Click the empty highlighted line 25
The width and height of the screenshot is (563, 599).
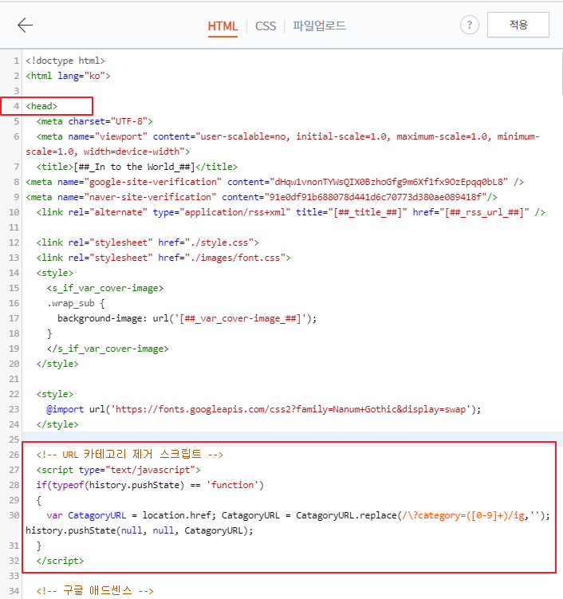292,439
